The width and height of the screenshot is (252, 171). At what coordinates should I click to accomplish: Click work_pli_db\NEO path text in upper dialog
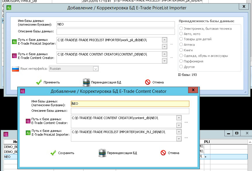pos(102,40)
